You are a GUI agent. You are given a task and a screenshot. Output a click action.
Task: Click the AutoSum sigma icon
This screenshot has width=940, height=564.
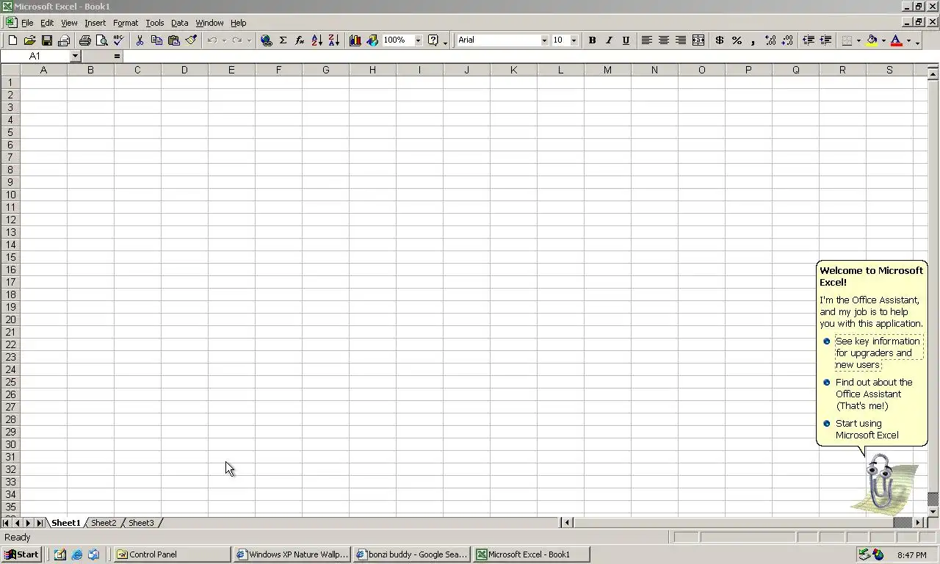[283, 40]
